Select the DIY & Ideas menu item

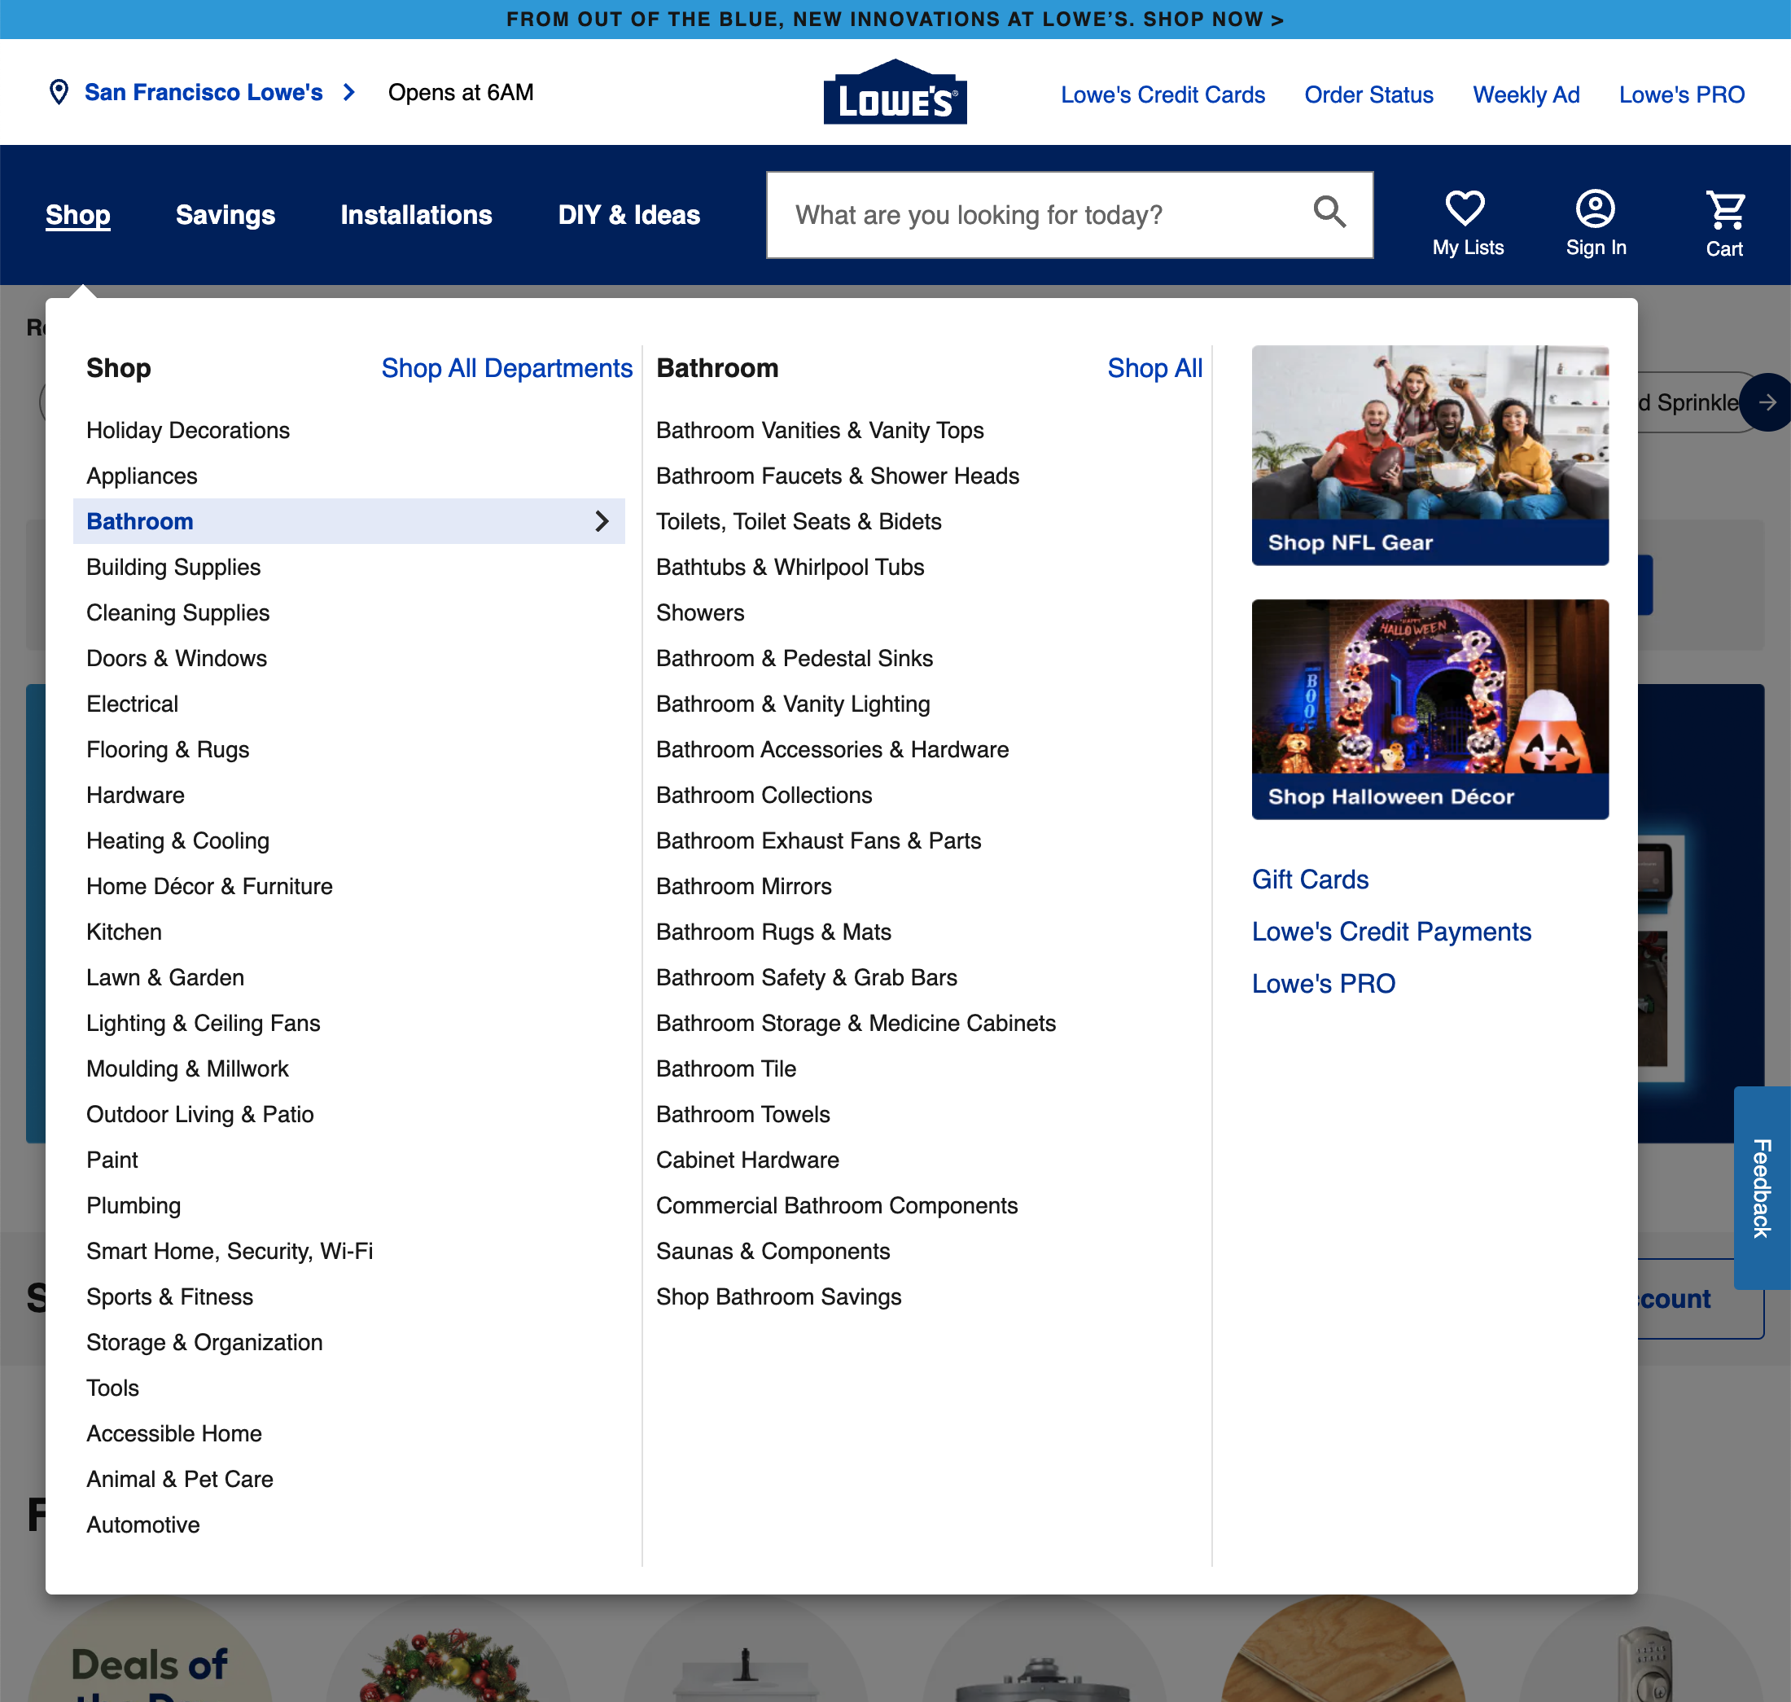pos(628,214)
